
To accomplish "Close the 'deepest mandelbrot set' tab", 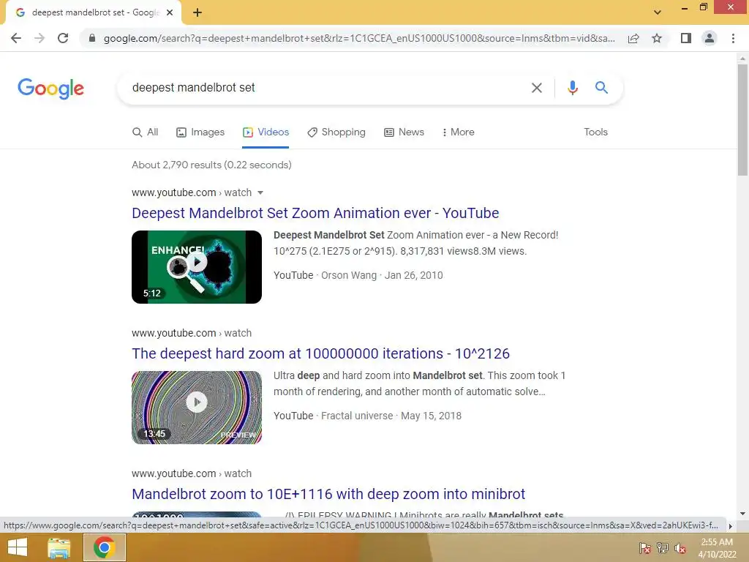I will click(170, 13).
